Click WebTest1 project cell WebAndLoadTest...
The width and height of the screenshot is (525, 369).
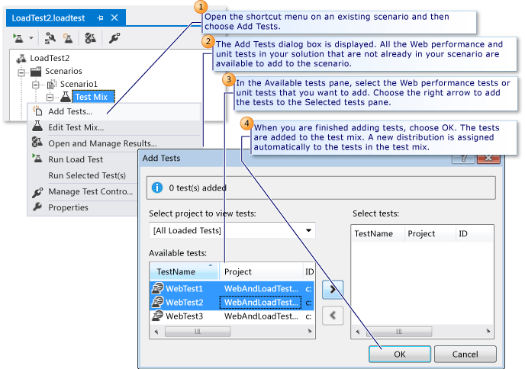coord(261,289)
